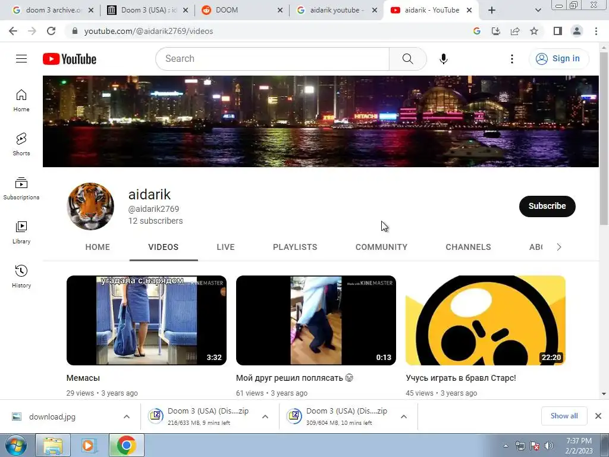
Task: Open tab search dropdown arrow
Action: [x=538, y=11]
